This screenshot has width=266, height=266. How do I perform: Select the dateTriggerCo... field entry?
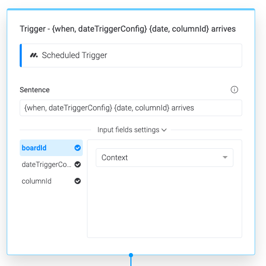tap(51, 164)
